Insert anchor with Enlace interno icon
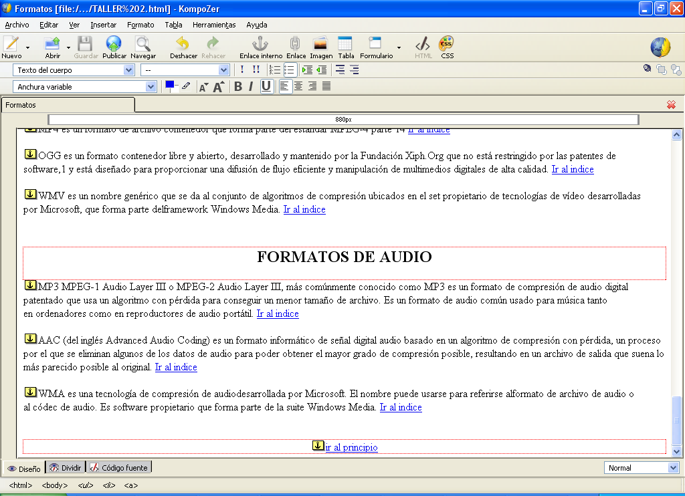 (x=260, y=43)
